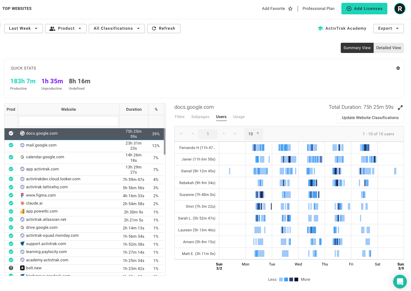Toggle productive check for docs.google.com row
411x291 pixels.
coord(11,133)
